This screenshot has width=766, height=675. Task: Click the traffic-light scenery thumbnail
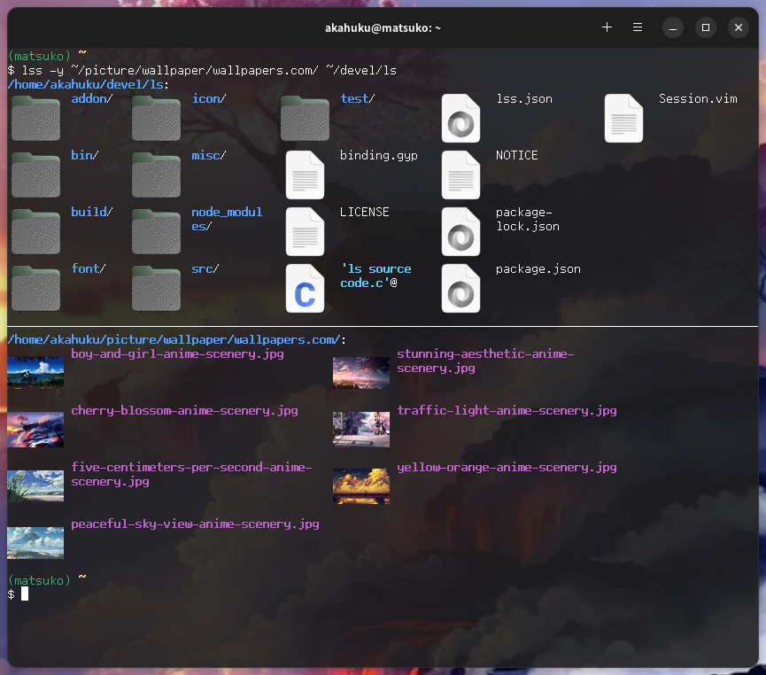click(x=361, y=430)
